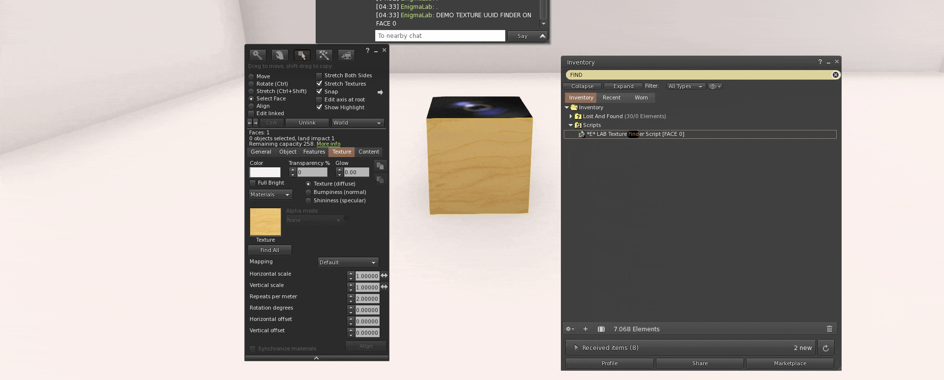Enable the Edit linked checkbox
944x380 pixels.
tap(251, 113)
